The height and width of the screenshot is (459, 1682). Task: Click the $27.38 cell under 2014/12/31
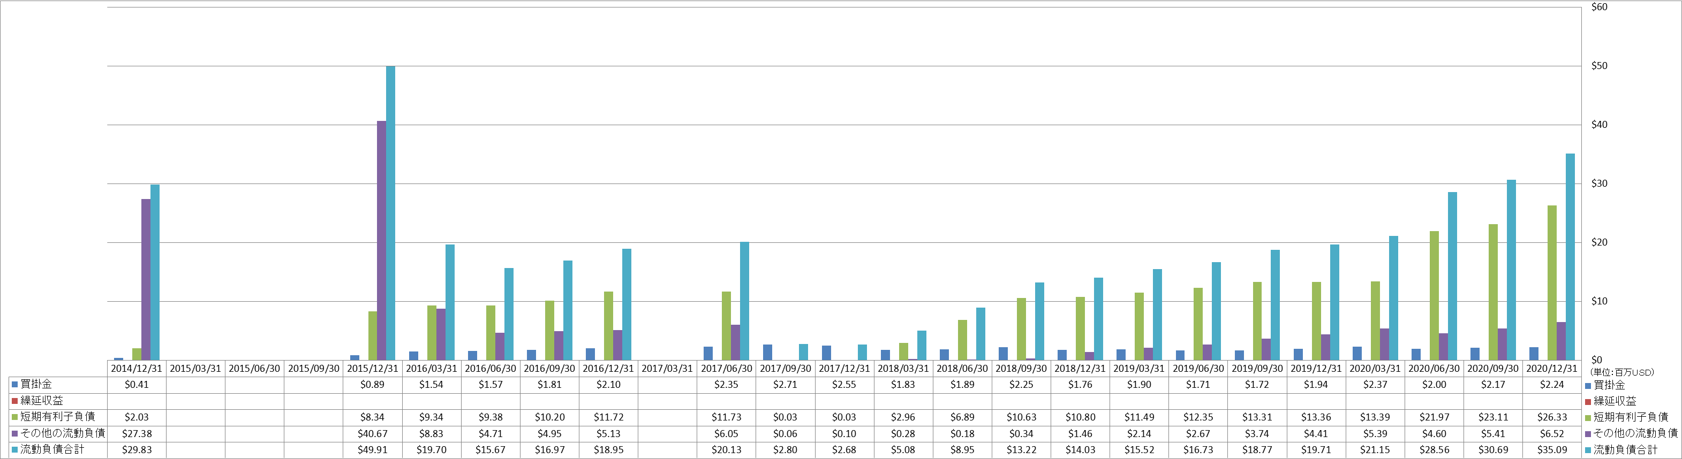(137, 433)
